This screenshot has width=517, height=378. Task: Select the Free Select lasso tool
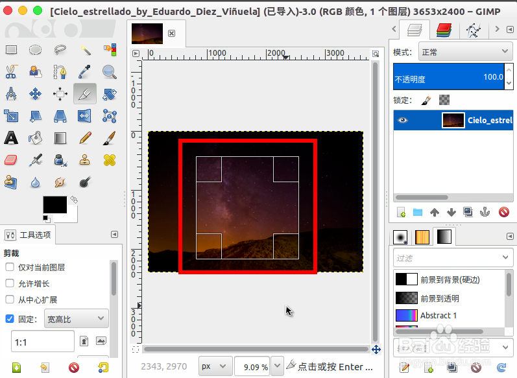tap(60, 50)
